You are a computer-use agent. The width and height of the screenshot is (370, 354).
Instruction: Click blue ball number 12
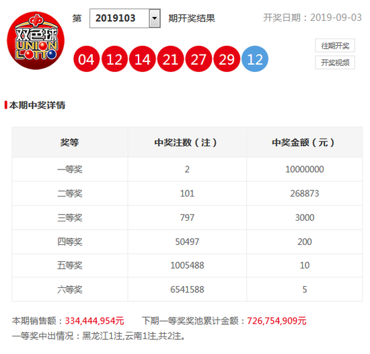[255, 59]
